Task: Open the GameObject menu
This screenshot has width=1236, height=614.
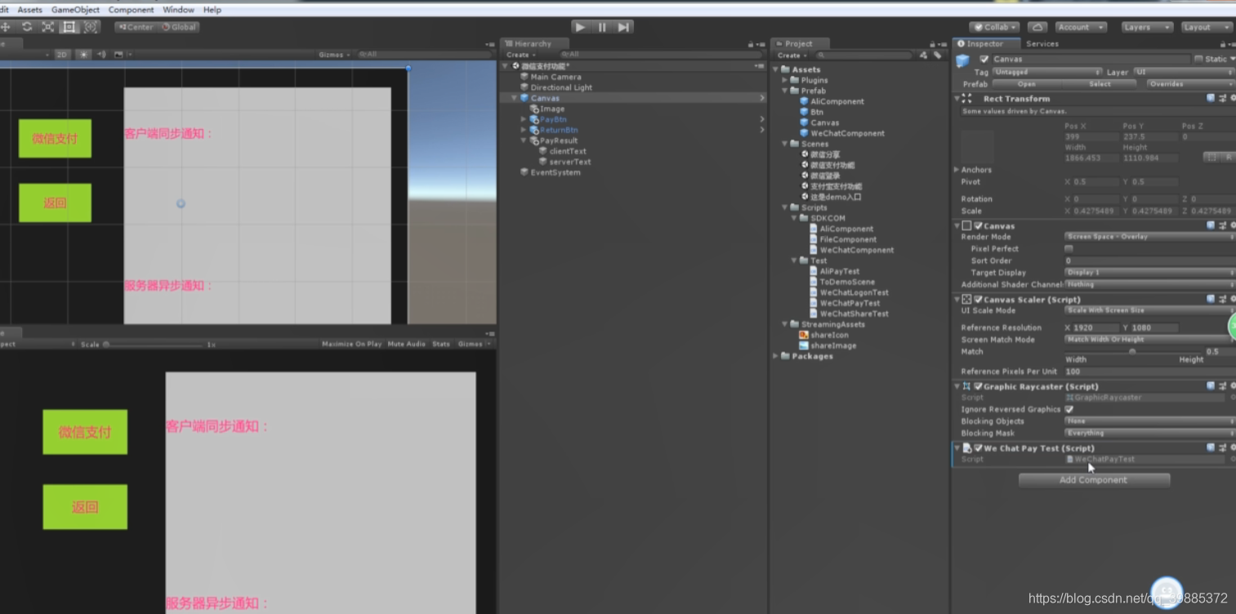Action: point(75,10)
